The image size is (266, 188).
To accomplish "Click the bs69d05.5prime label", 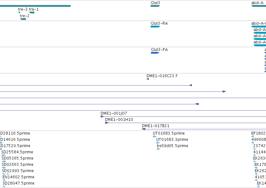I will tap(172, 146).
